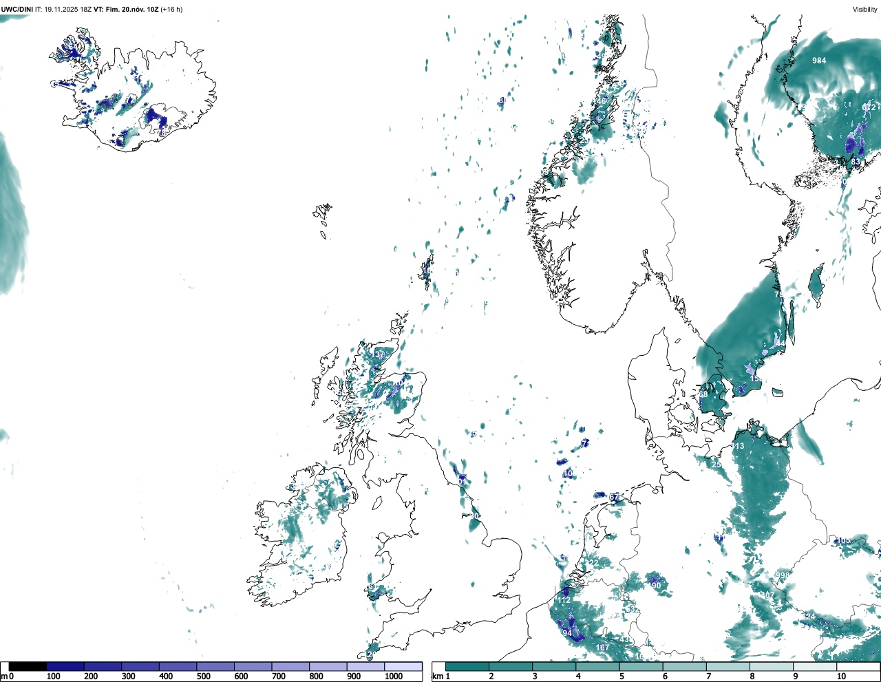
Task: Click the 500–600 m purple legend swatch
Action: pos(215,666)
